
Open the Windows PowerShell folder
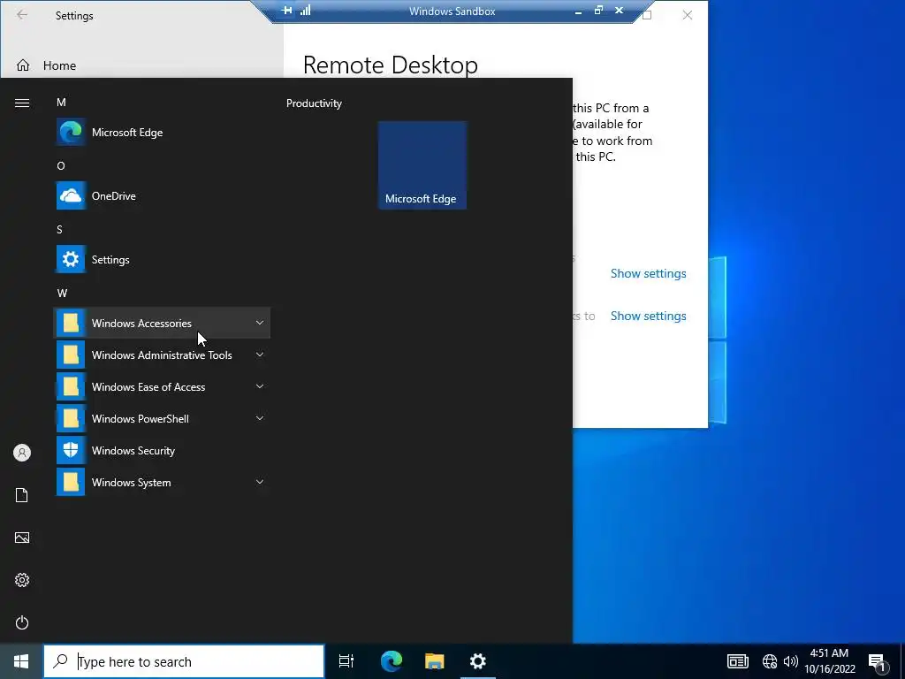point(162,418)
